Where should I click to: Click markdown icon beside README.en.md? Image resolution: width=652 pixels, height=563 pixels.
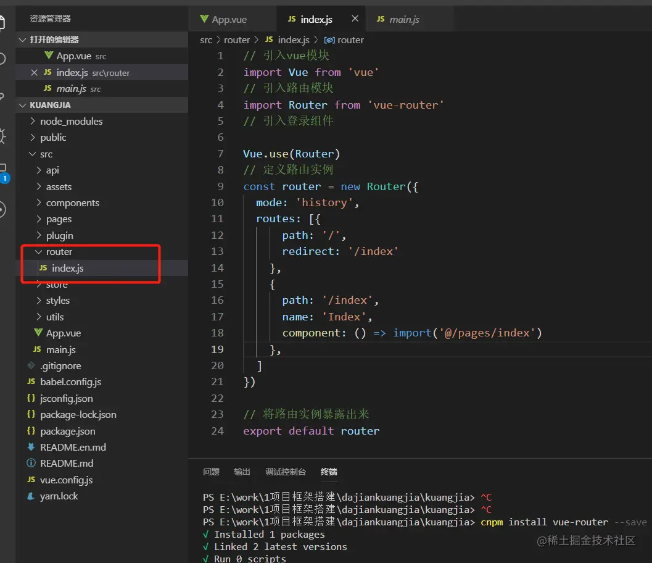tap(31, 447)
